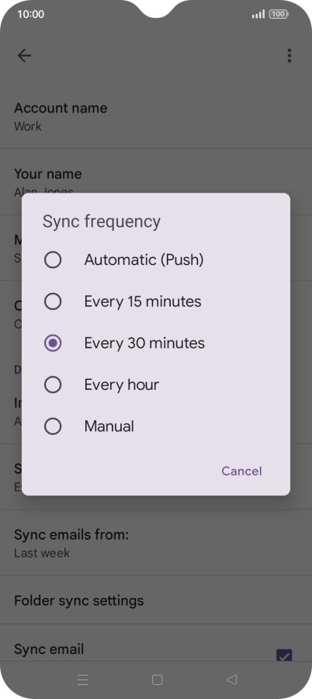Choose the Every 15 minutes radio button

pyautogui.click(x=53, y=302)
